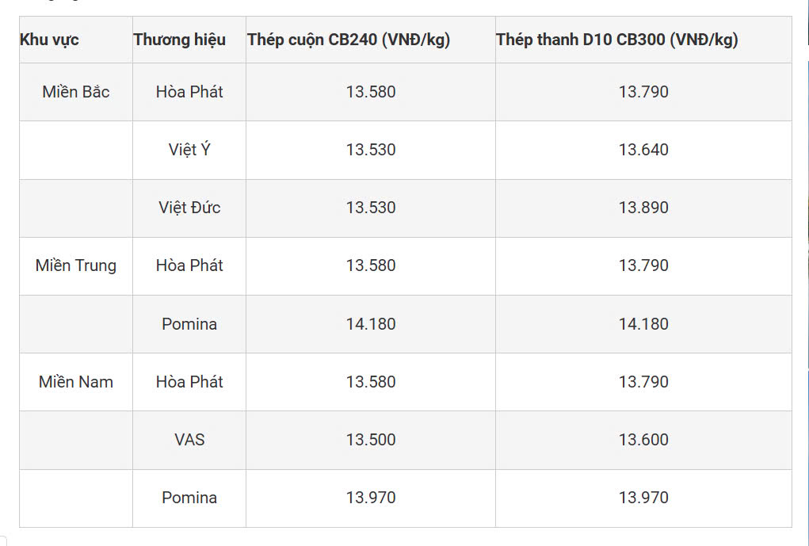
Task: Select the 'Việt Đức' brand cell
Action: [189, 208]
